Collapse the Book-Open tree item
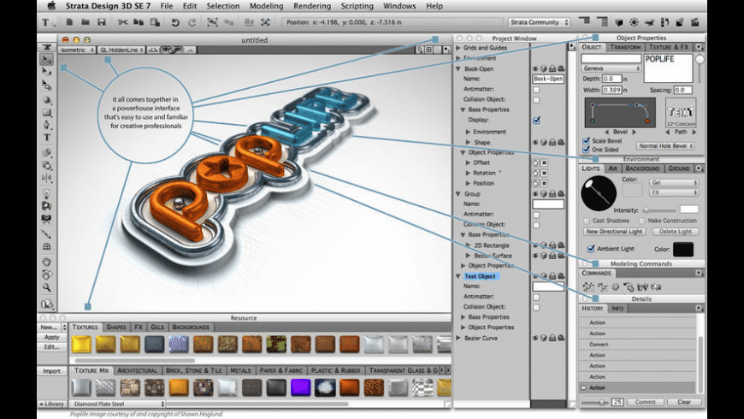The height and width of the screenshot is (419, 744). (x=458, y=68)
